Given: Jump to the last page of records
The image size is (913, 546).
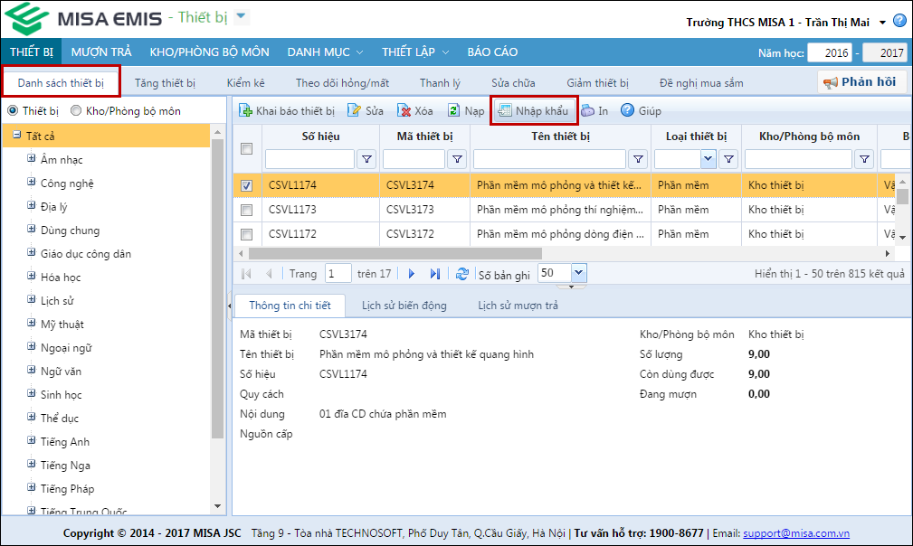Looking at the screenshot, I should (435, 273).
